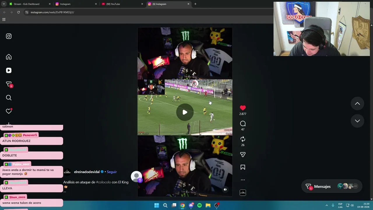Image resolution: width=373 pixels, height=210 pixels.
Task: Go to the Home feed icon
Action: pyautogui.click(x=9, y=57)
